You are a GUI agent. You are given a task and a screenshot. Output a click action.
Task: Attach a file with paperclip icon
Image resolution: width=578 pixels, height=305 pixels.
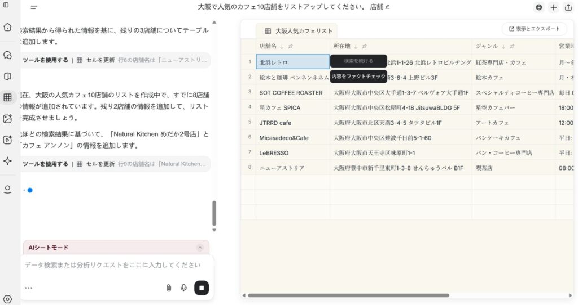(169, 288)
